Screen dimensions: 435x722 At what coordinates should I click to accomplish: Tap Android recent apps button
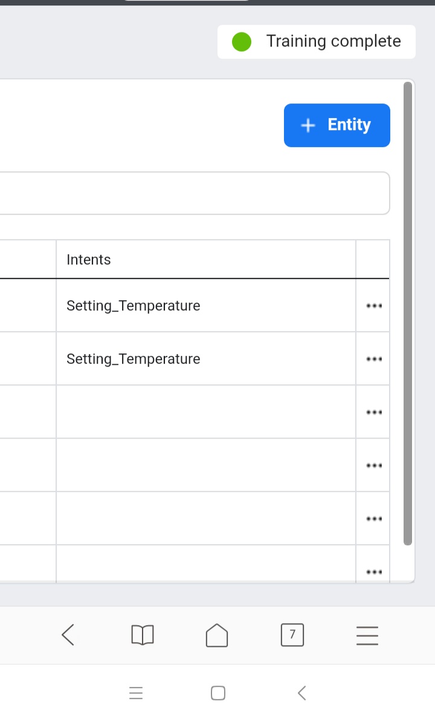click(136, 693)
